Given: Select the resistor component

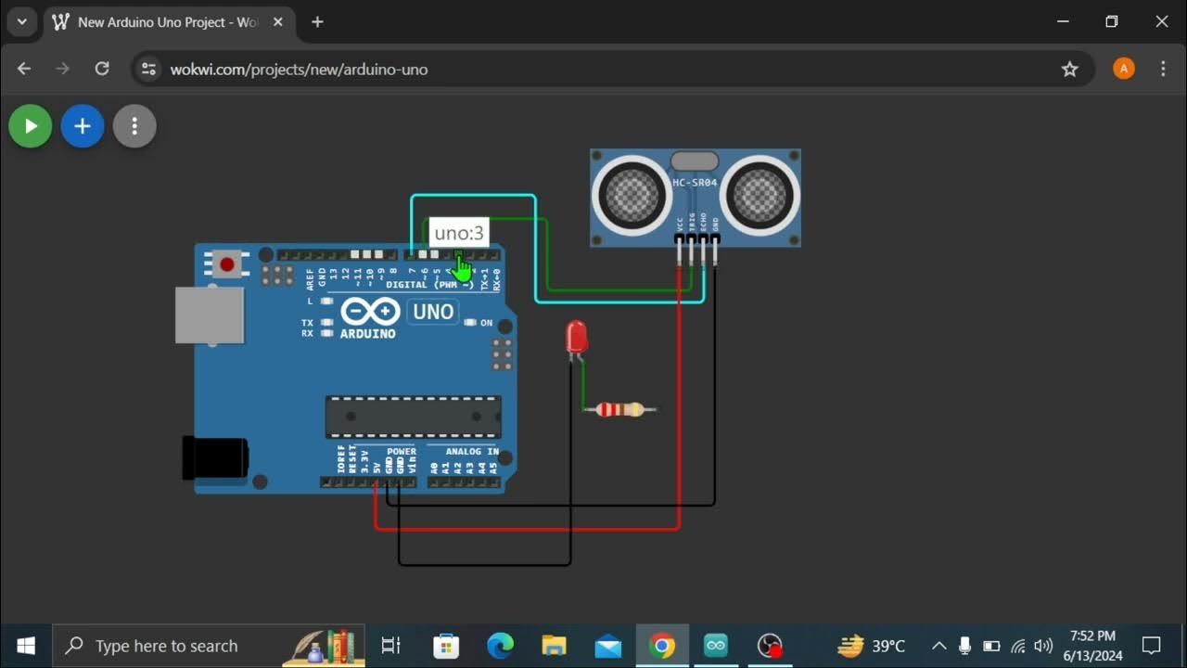Looking at the screenshot, I should click(x=619, y=409).
